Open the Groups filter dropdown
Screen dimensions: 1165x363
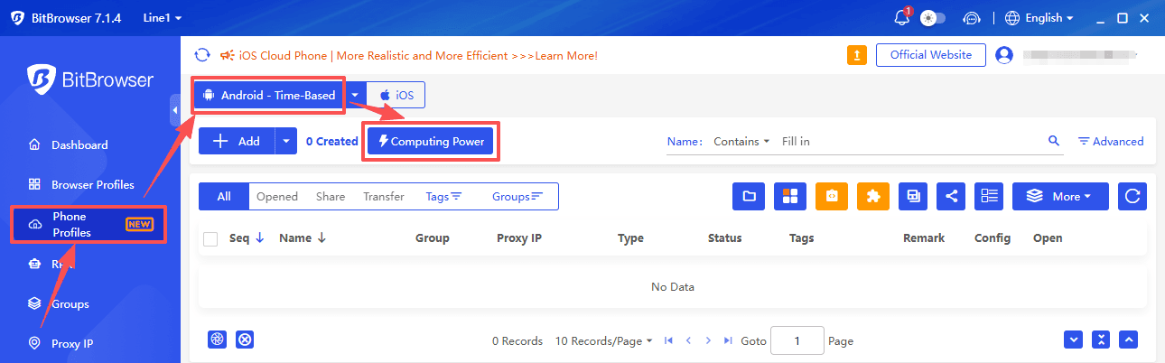tap(517, 196)
